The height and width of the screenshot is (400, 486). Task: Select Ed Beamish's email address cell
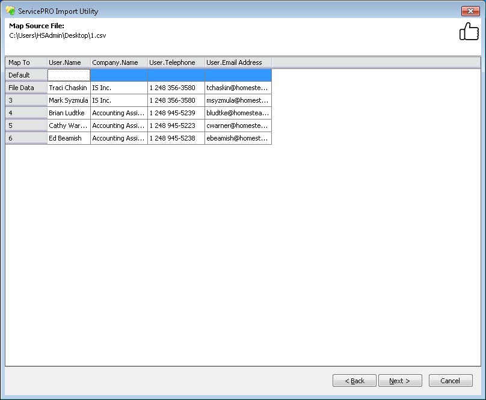coord(238,138)
